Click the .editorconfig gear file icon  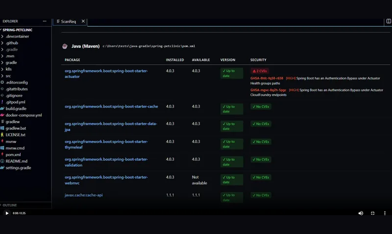pos(2,82)
